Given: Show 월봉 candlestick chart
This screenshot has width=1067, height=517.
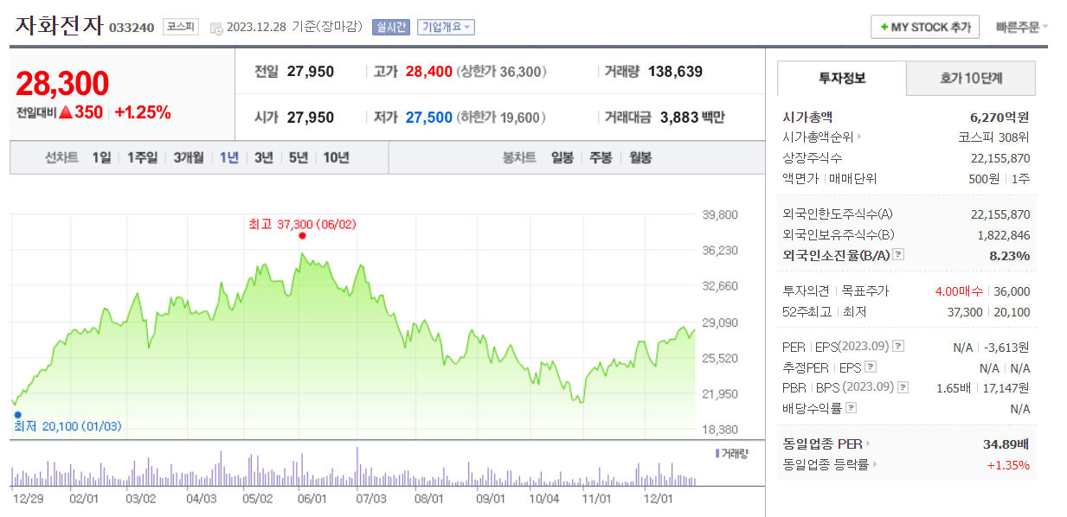Looking at the screenshot, I should [640, 157].
